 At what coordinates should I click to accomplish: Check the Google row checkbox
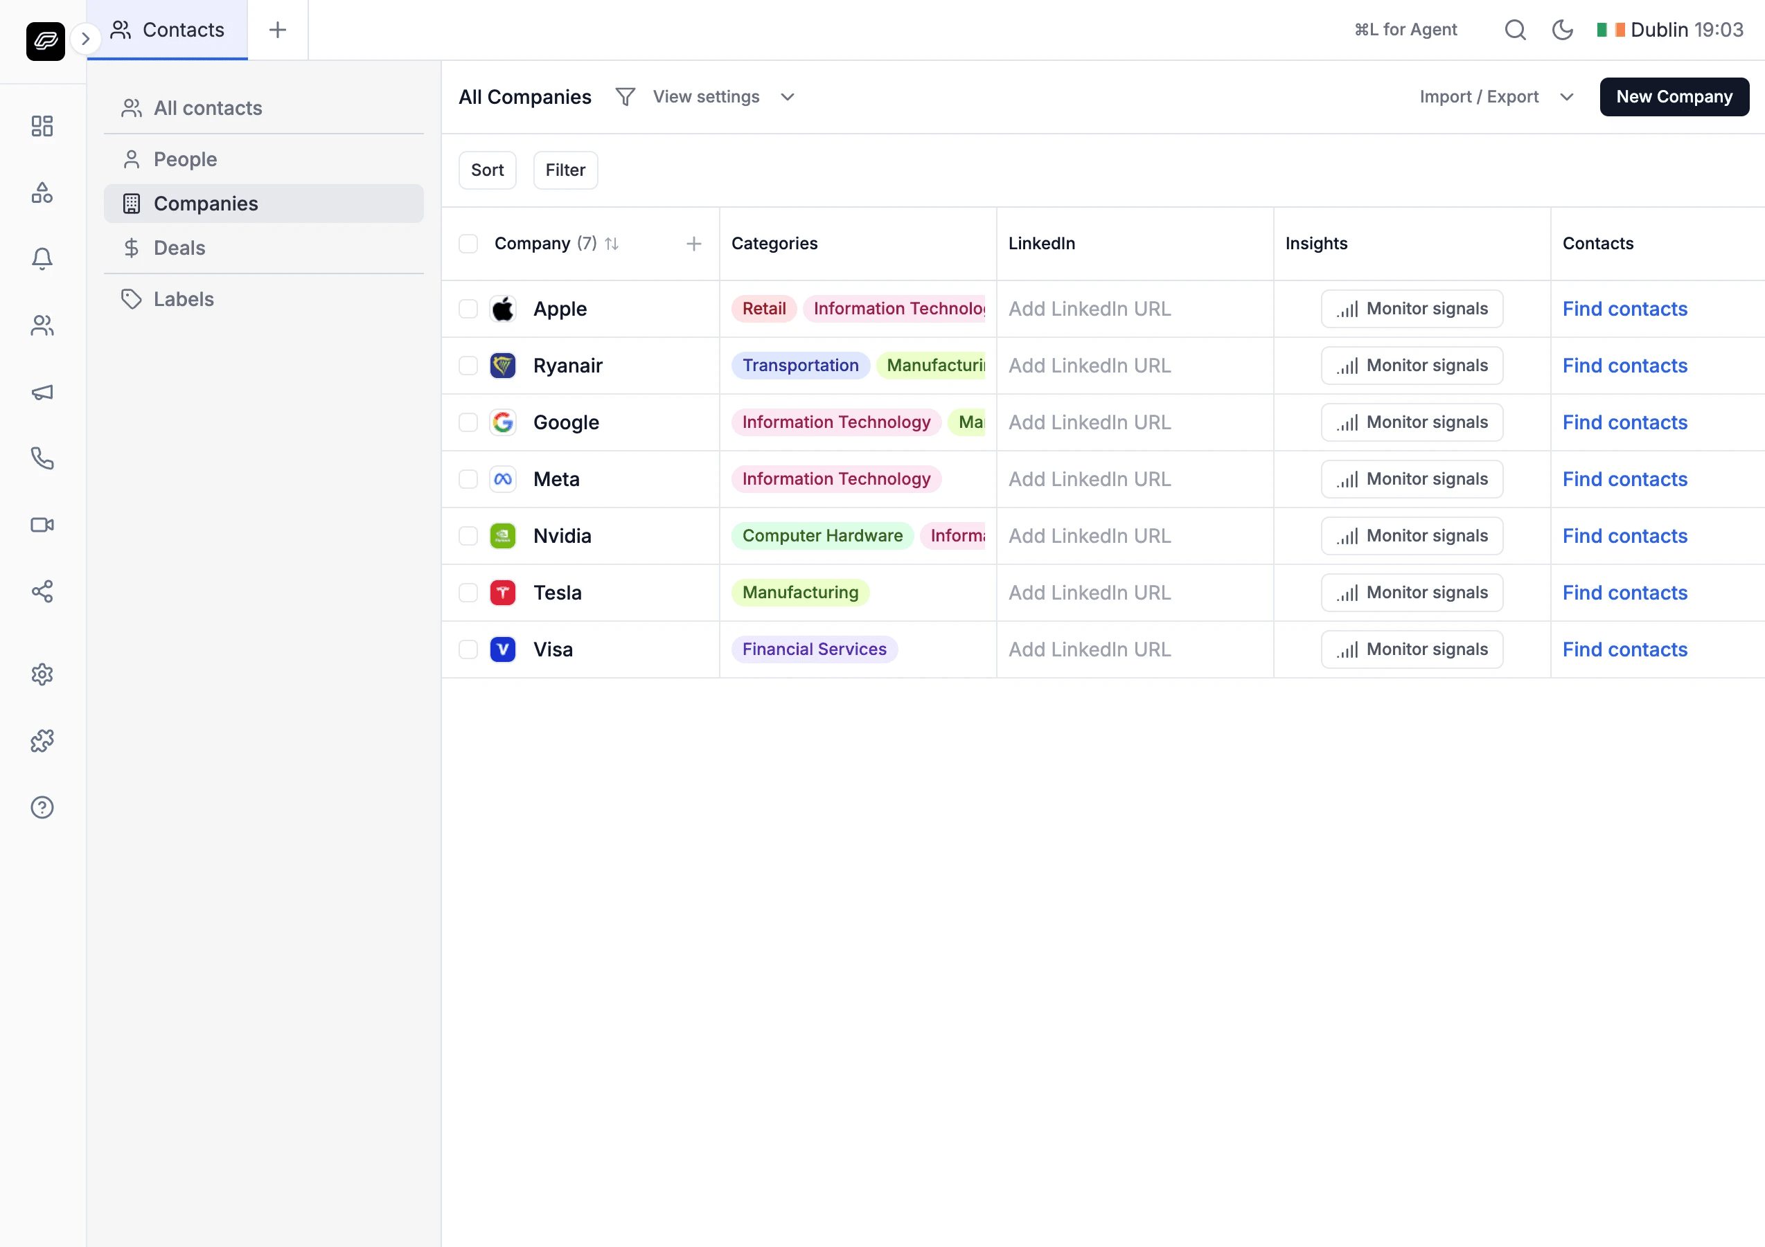(x=468, y=422)
